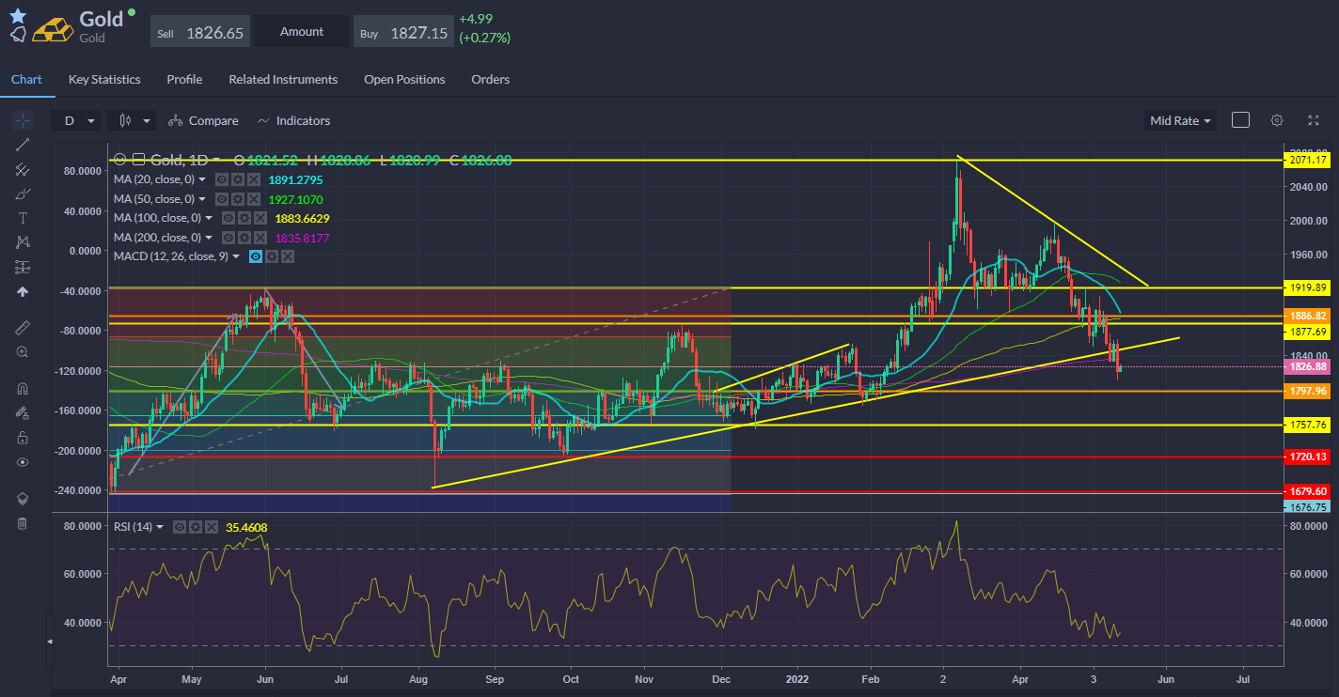The width and height of the screenshot is (1339, 697).
Task: Expand the MA (200, close, 0) dropdown arrow
Action: pos(209,238)
